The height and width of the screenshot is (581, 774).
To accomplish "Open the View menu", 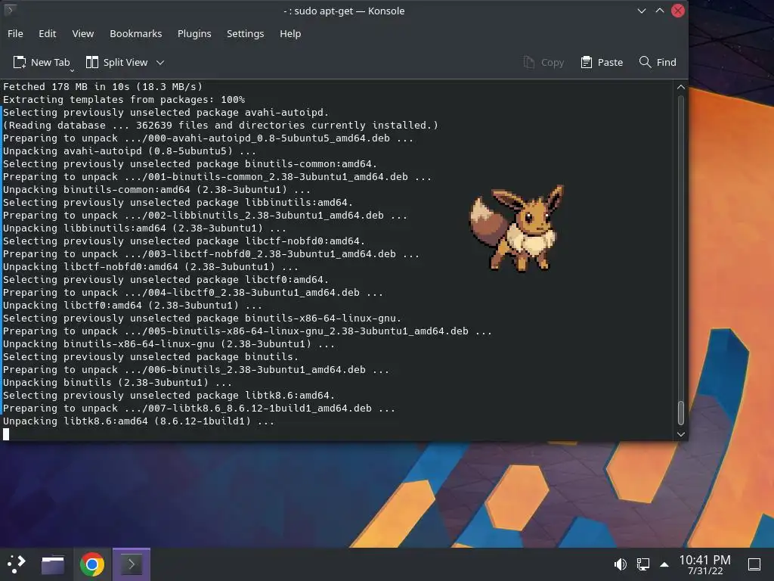I will 83,33.
